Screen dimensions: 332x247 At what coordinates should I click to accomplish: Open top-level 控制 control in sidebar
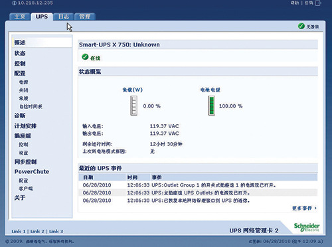click(x=20, y=64)
